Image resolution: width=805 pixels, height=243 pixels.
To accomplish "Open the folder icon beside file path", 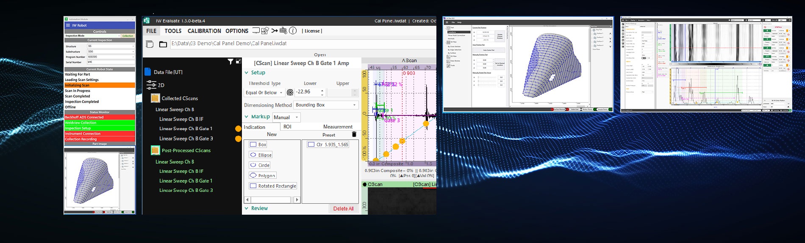I will (x=163, y=44).
